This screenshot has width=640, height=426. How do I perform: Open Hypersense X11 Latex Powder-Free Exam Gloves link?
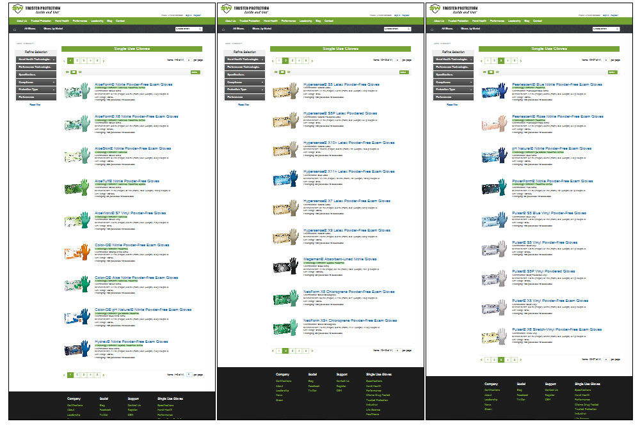349,171
